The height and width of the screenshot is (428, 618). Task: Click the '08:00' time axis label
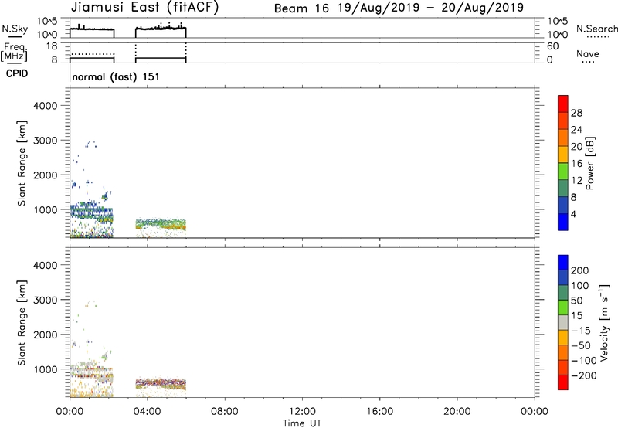coord(225,412)
